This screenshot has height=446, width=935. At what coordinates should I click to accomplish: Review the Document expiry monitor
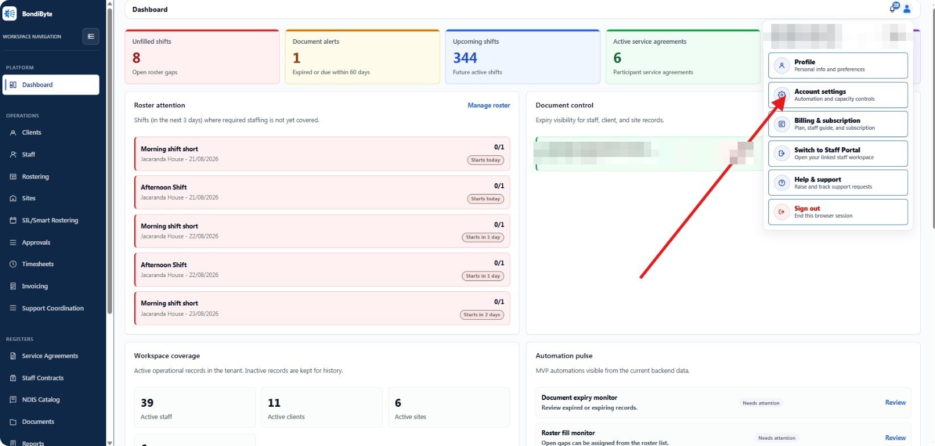coord(895,403)
